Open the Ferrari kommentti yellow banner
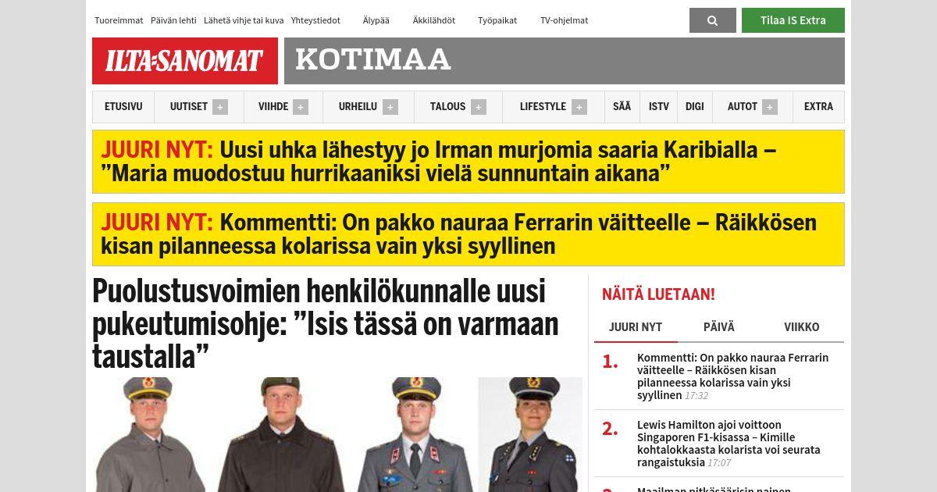937x492 pixels. point(468,234)
